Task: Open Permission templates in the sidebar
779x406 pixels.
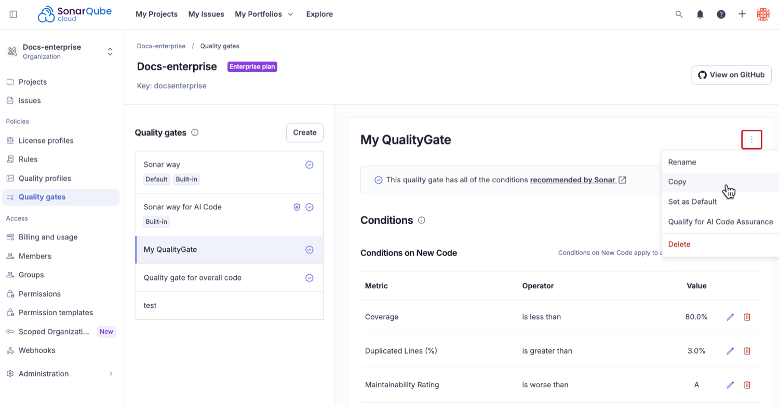Action: [x=61, y=313]
